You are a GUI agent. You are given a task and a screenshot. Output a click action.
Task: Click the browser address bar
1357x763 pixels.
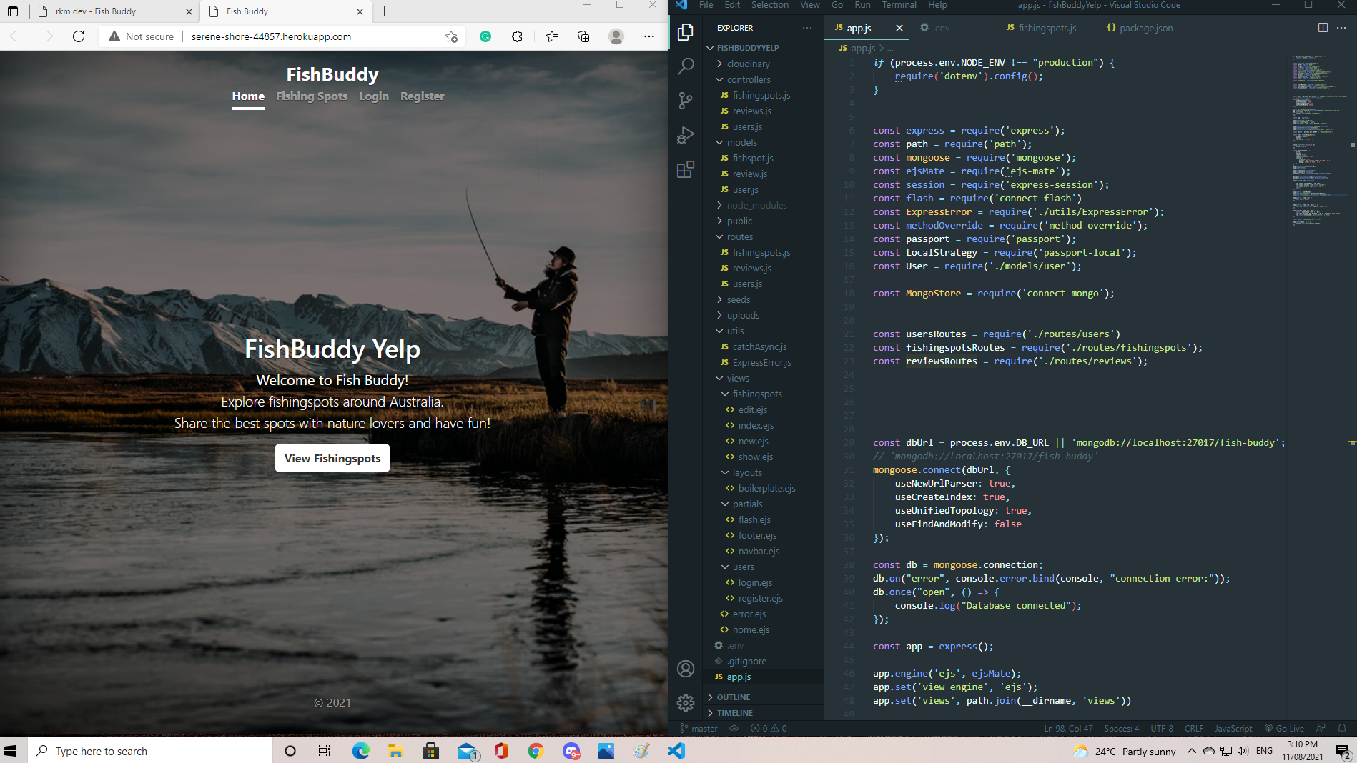pyautogui.click(x=268, y=36)
